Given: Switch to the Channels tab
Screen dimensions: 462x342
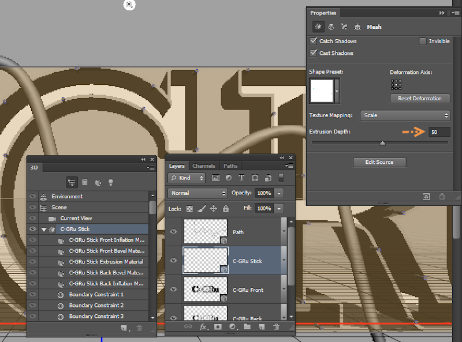Looking at the screenshot, I should coord(203,166).
